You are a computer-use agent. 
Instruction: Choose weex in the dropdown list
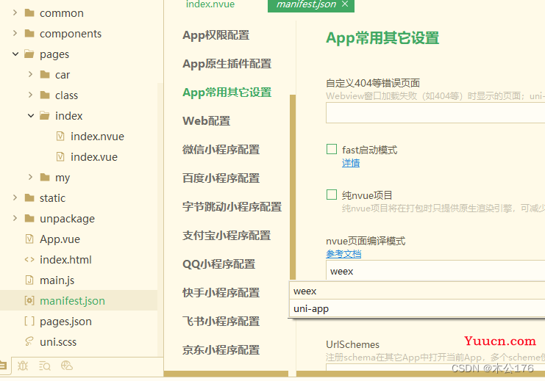(417, 291)
